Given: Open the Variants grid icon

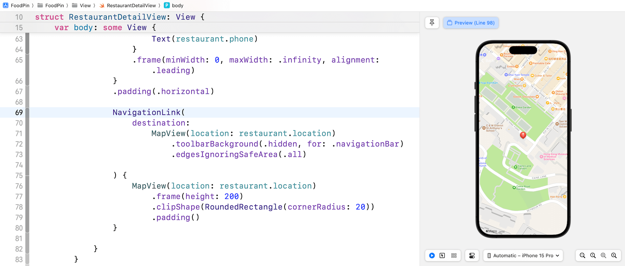Looking at the screenshot, I should [x=454, y=256].
